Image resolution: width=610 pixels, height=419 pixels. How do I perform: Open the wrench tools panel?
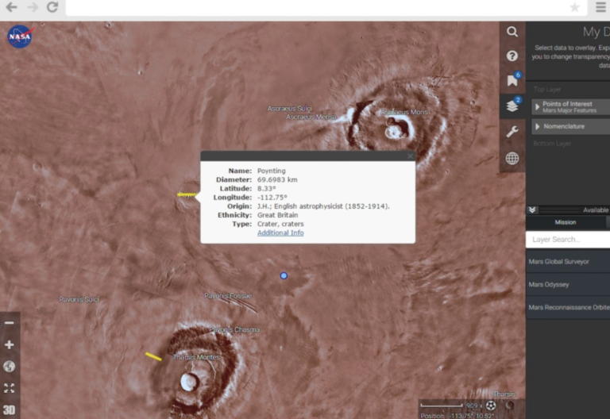[x=512, y=132]
